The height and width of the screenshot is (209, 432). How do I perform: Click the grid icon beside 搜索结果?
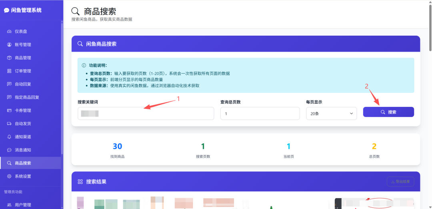click(80, 182)
